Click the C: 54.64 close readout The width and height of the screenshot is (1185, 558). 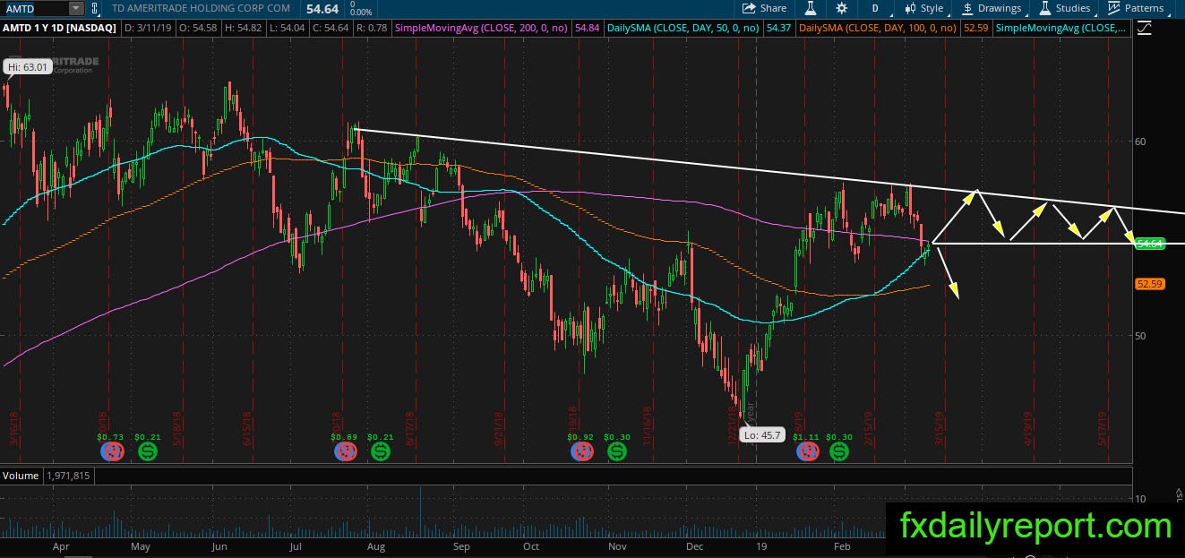click(330, 29)
